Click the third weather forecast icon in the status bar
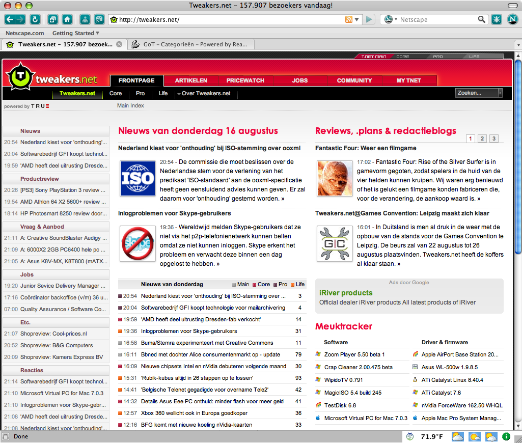The width and height of the screenshot is (522, 443). click(491, 436)
